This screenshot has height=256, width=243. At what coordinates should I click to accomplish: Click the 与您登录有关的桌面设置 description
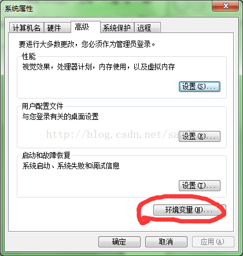60,116
